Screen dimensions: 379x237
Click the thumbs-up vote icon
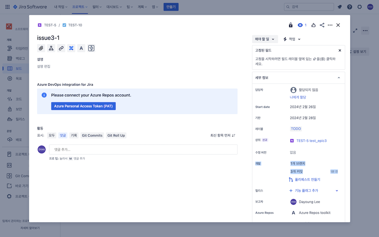(x=313, y=25)
